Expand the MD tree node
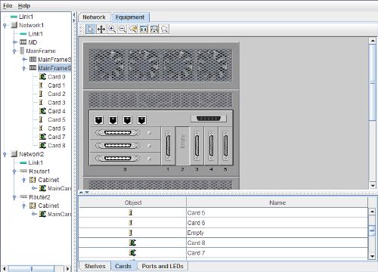Image resolution: width=378 pixels, height=272 pixels. pos(14,42)
